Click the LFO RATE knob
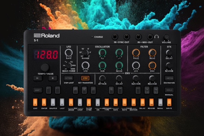This screenshot has height=136, width=204. click(x=69, y=53)
